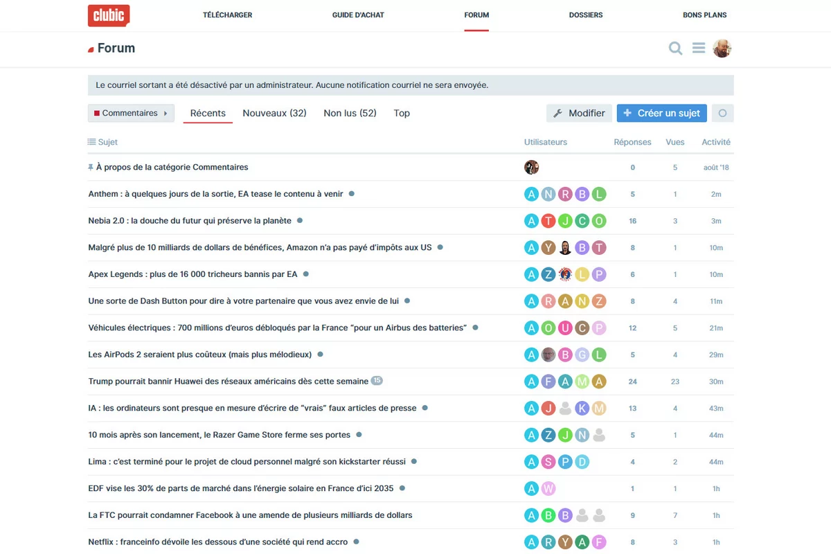Open the user profile avatar

point(722,48)
